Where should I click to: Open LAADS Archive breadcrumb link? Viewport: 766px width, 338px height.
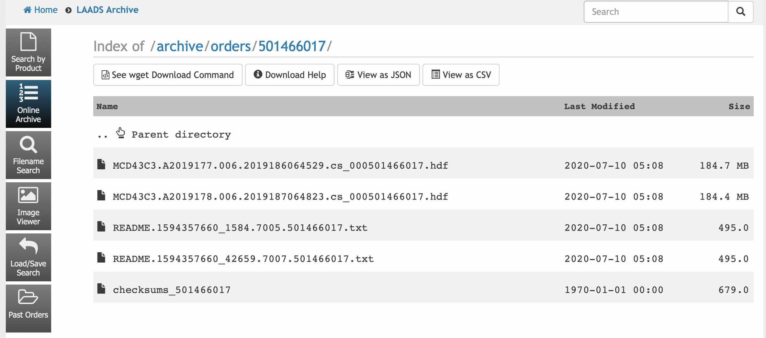pyautogui.click(x=107, y=10)
